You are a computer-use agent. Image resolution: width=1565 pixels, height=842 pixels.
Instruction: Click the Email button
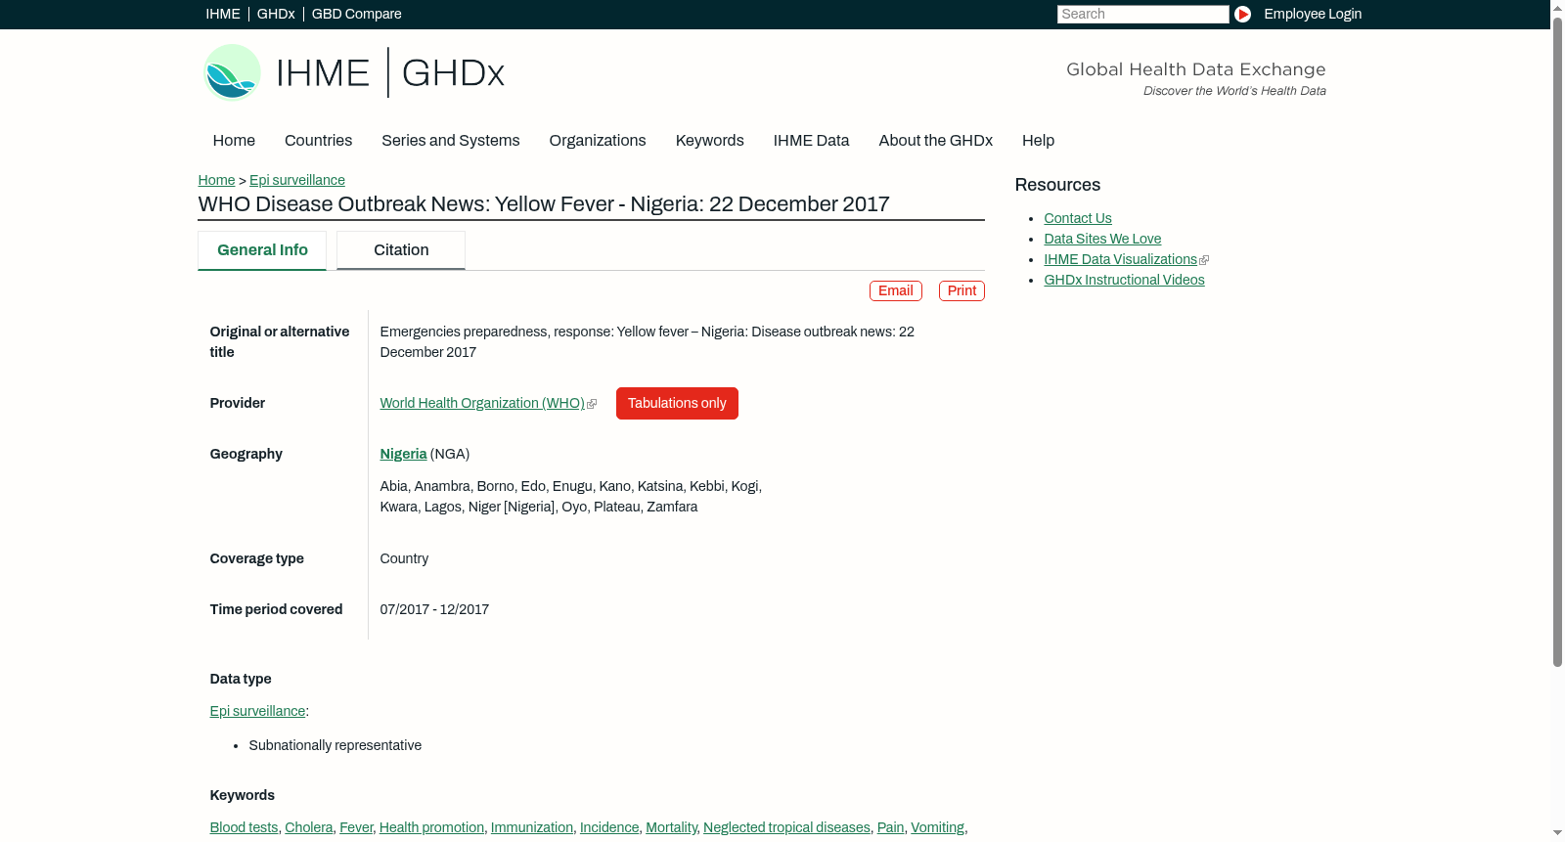[x=896, y=290]
